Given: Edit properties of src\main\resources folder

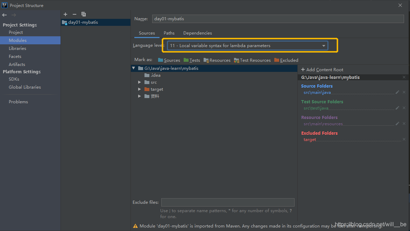Looking at the screenshot, I should [x=397, y=123].
